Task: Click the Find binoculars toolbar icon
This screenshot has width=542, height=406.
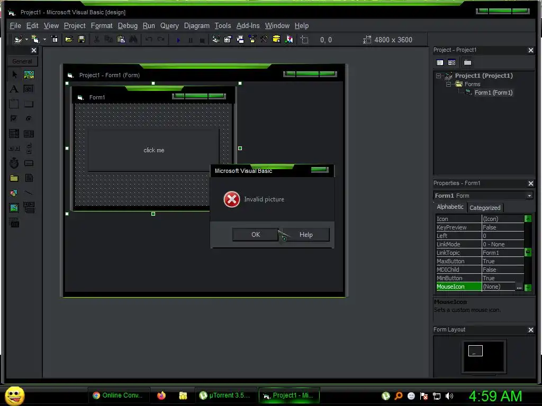Action: [x=133, y=39]
